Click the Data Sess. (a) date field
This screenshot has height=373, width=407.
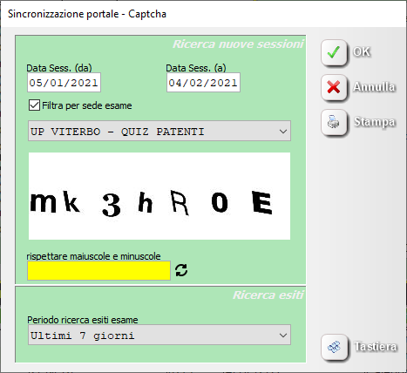coord(203,83)
